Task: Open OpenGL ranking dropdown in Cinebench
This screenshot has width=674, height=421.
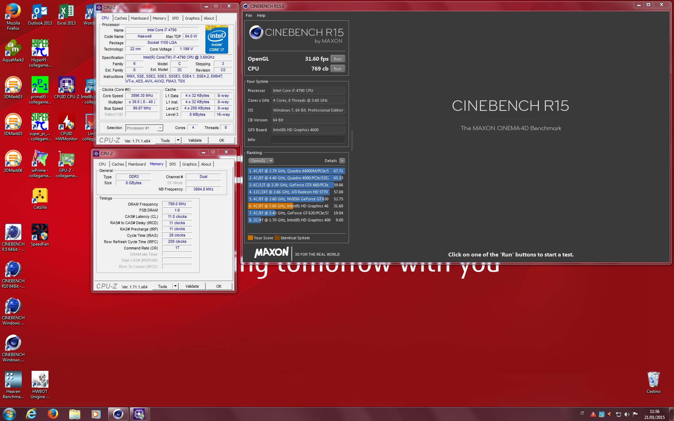Action: pyautogui.click(x=261, y=161)
